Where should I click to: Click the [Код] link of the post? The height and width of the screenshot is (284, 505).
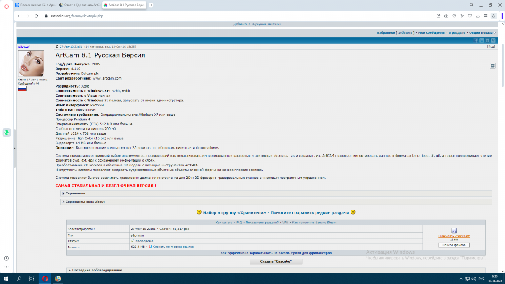click(x=491, y=47)
